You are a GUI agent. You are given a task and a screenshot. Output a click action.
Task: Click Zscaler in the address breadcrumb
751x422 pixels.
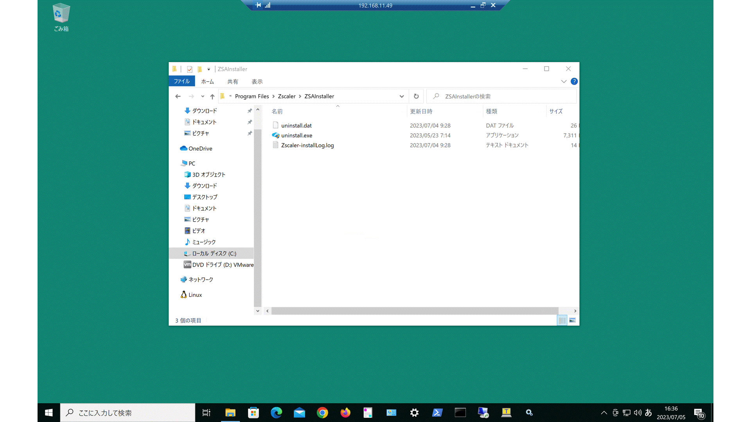pyautogui.click(x=287, y=96)
